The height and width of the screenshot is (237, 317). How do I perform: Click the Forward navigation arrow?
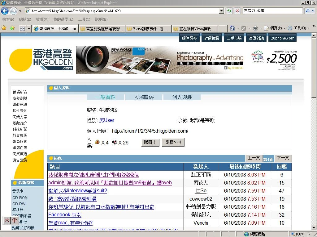pos(13,11)
